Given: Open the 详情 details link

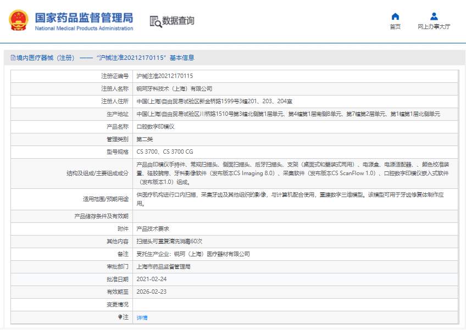Looking at the screenshot, I should point(142,317).
